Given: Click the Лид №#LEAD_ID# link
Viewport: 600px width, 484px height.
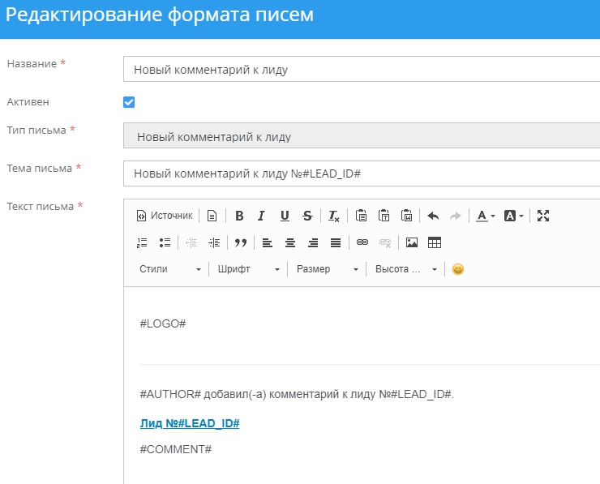Looking at the screenshot, I should pyautogui.click(x=189, y=424).
